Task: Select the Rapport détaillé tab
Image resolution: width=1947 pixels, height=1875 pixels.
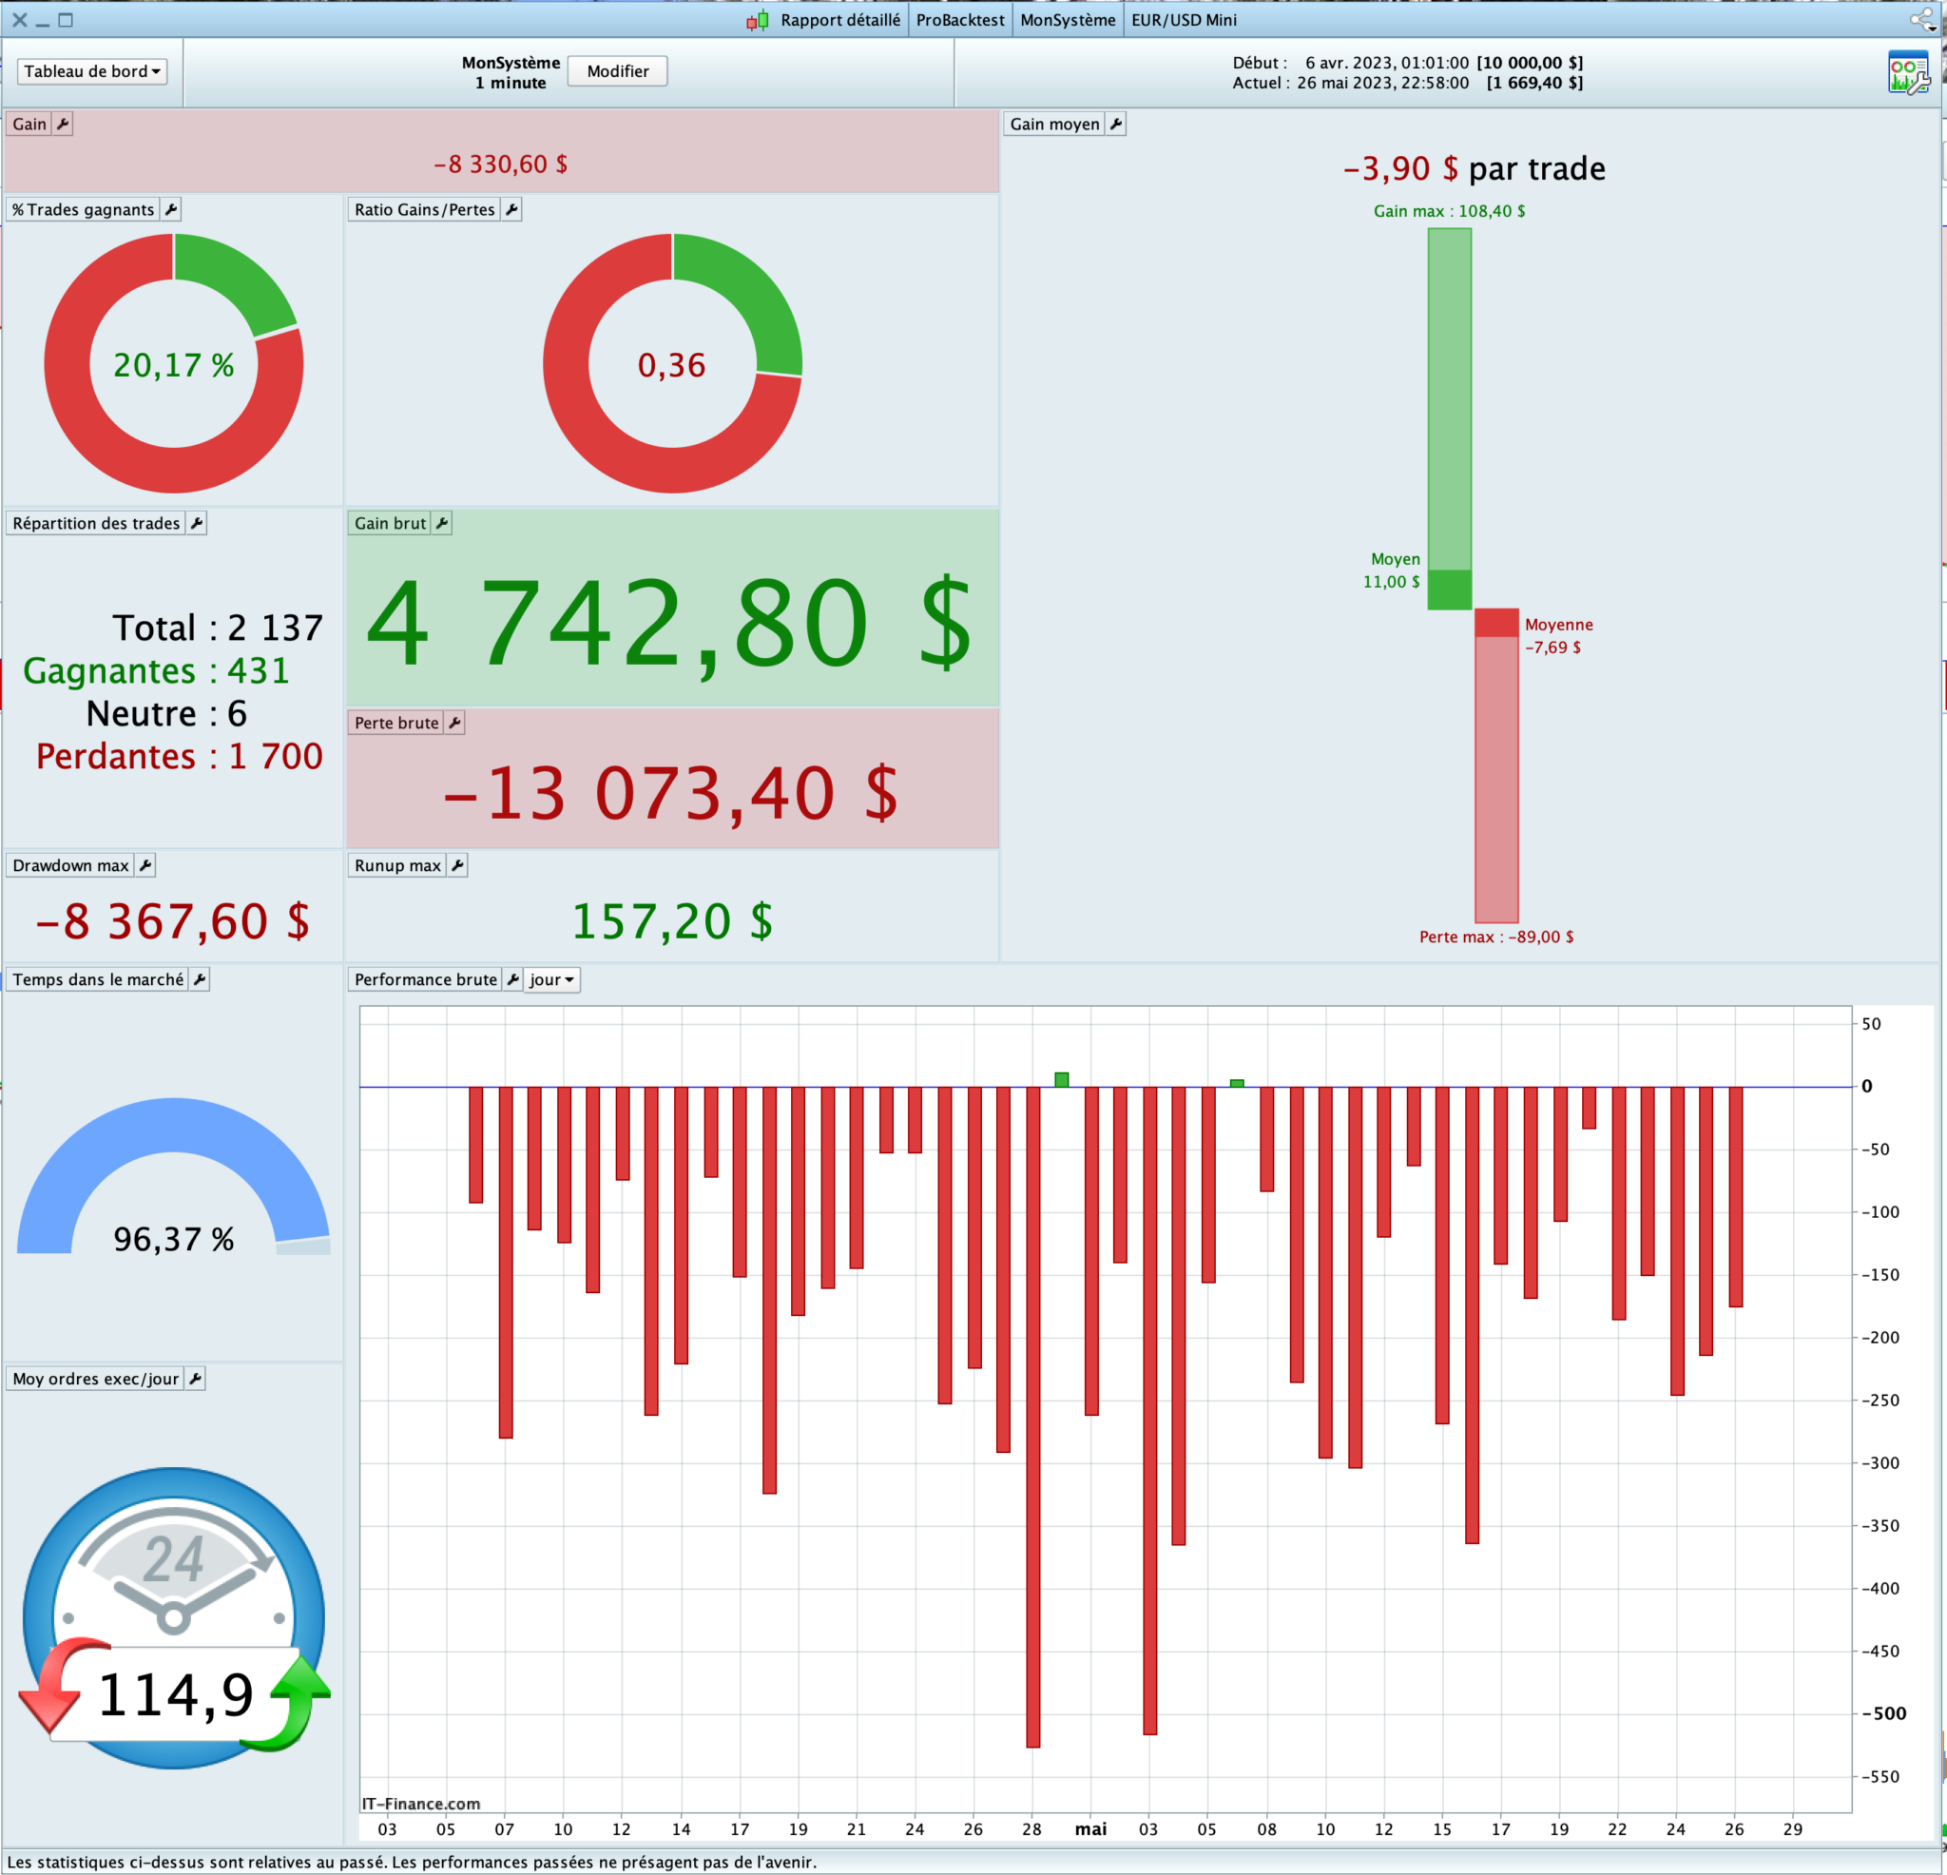Action: click(x=839, y=20)
